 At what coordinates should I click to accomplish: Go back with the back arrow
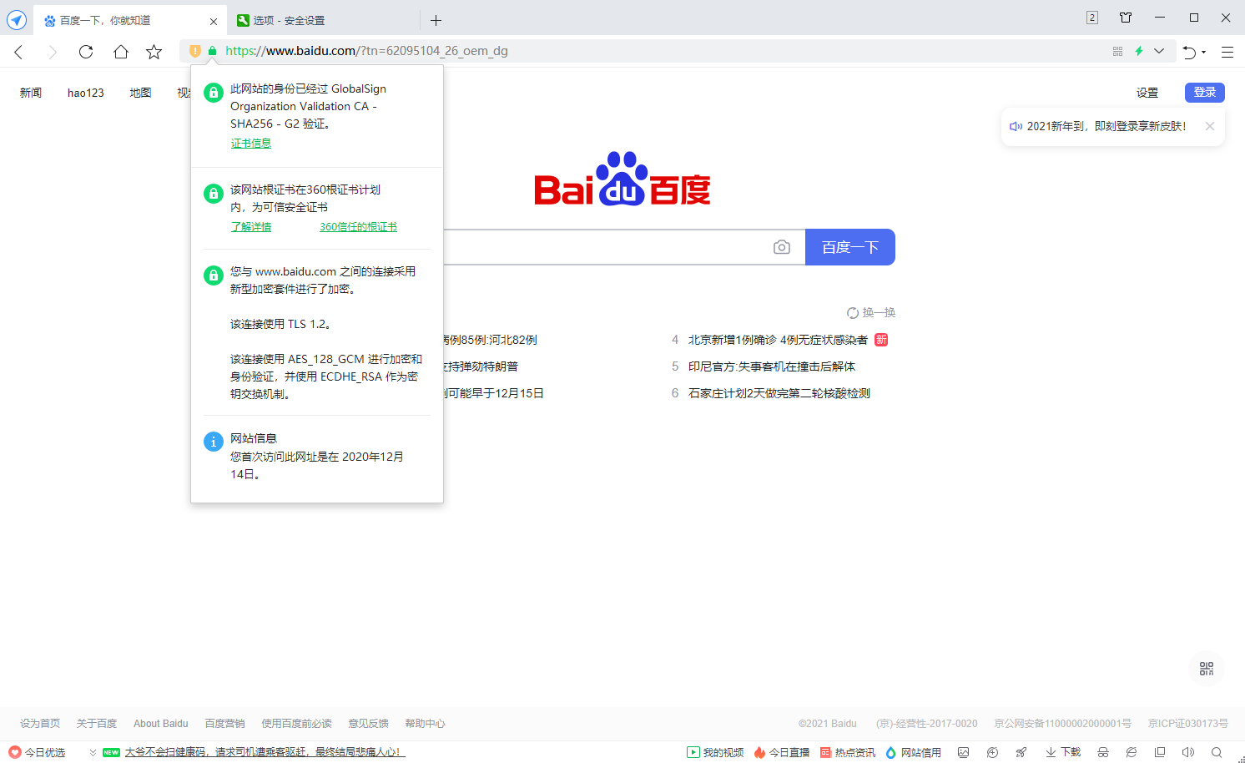coord(18,52)
